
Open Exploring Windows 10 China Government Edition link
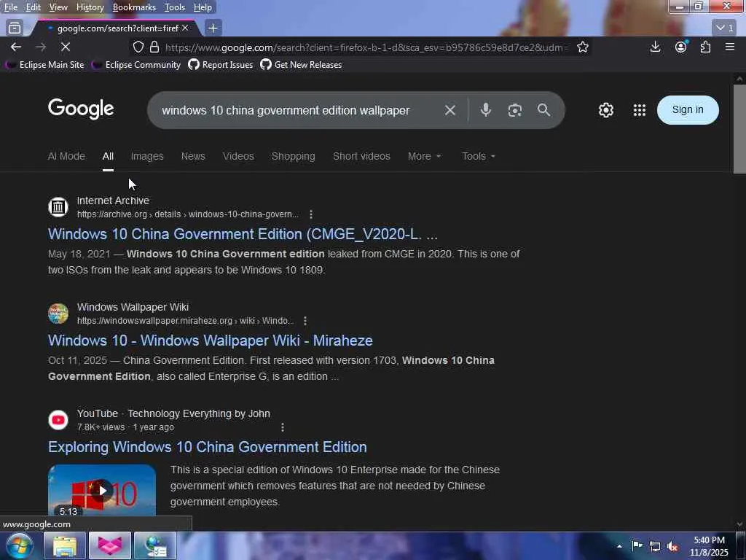(x=208, y=447)
